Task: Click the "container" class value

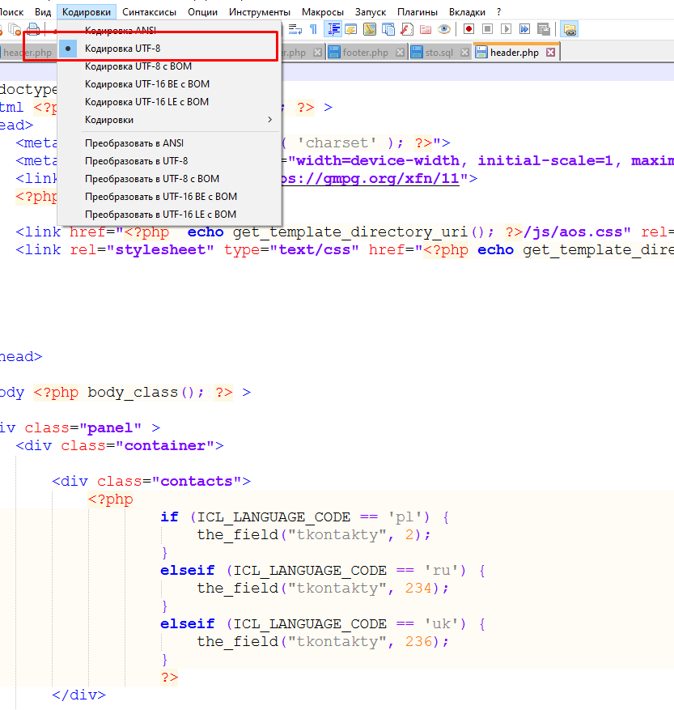Action: 165,446
